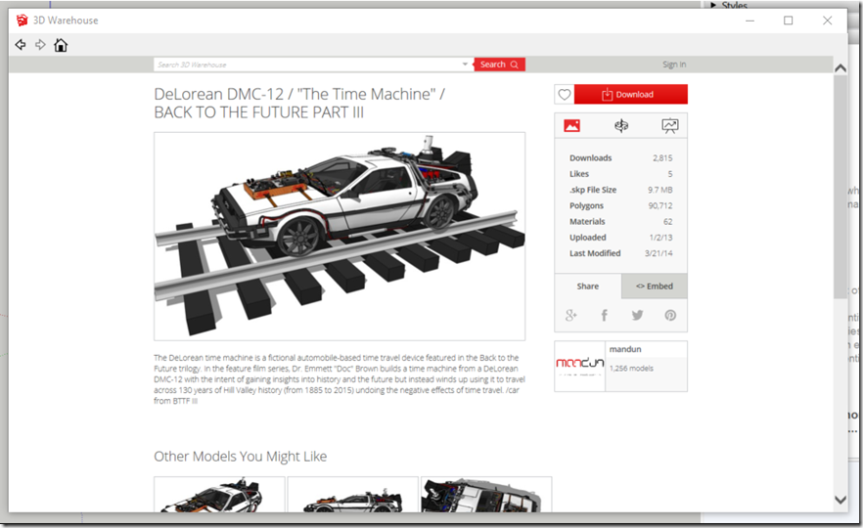Open the model statistics chart icon
Viewport: 863px width, 528px height.
669,125
